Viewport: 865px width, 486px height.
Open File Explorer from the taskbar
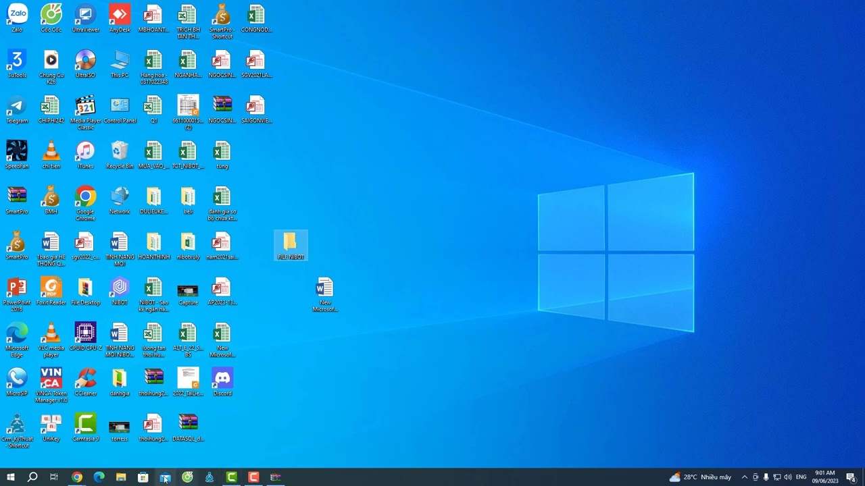click(x=121, y=477)
